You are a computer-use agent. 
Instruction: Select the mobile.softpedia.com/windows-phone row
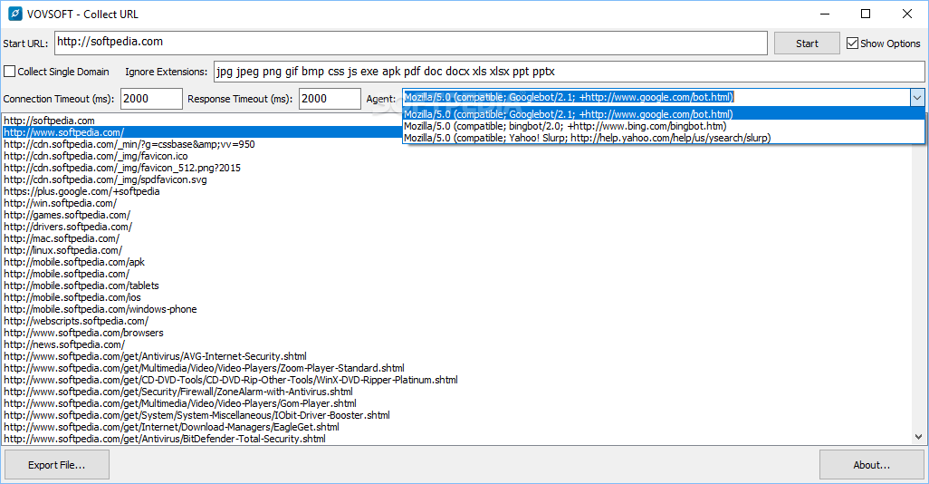click(456, 309)
